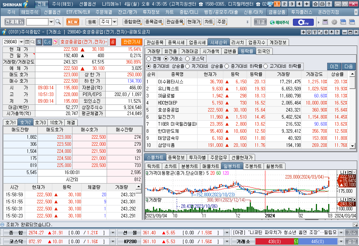Open the settings gear in top toolbar
The image size is (359, 246).
(x=334, y=22)
